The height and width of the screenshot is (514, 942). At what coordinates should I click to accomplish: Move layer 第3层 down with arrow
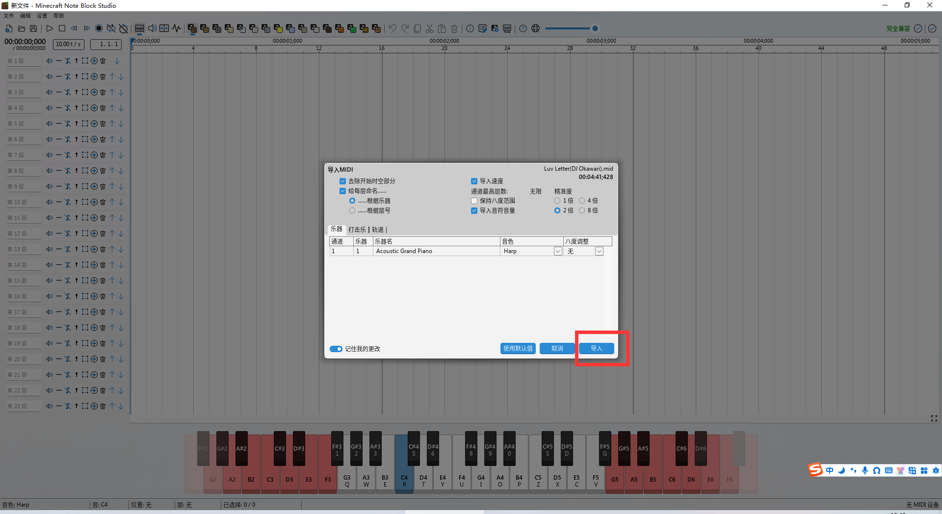[121, 92]
